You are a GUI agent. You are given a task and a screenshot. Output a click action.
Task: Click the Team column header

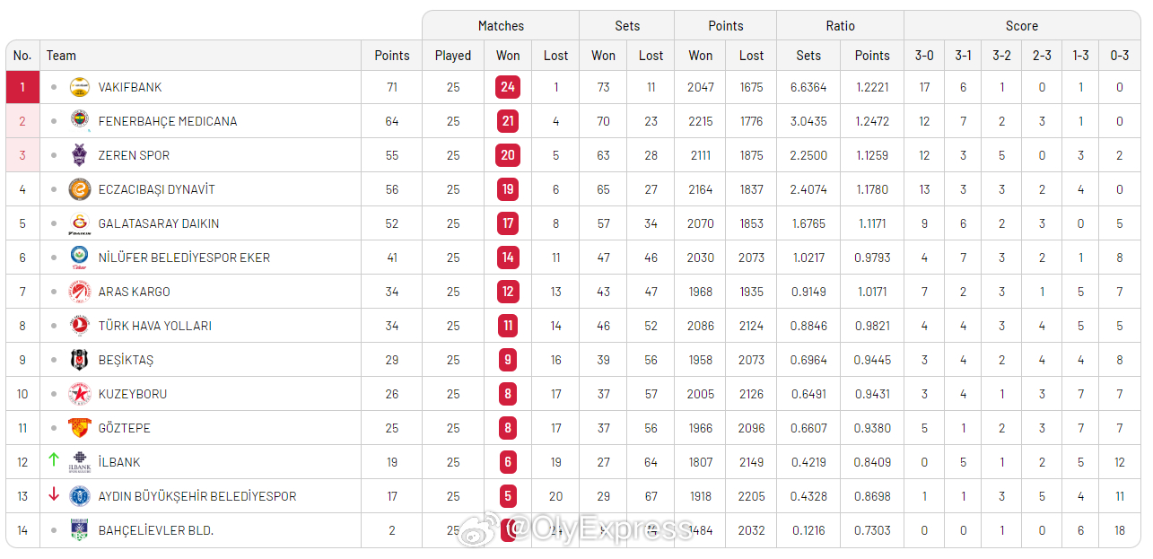coord(61,56)
